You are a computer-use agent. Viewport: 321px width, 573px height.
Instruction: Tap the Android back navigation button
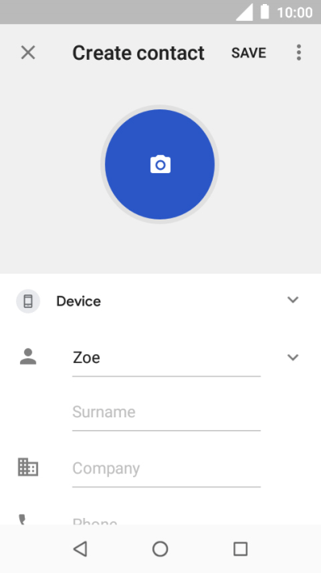pyautogui.click(x=80, y=549)
